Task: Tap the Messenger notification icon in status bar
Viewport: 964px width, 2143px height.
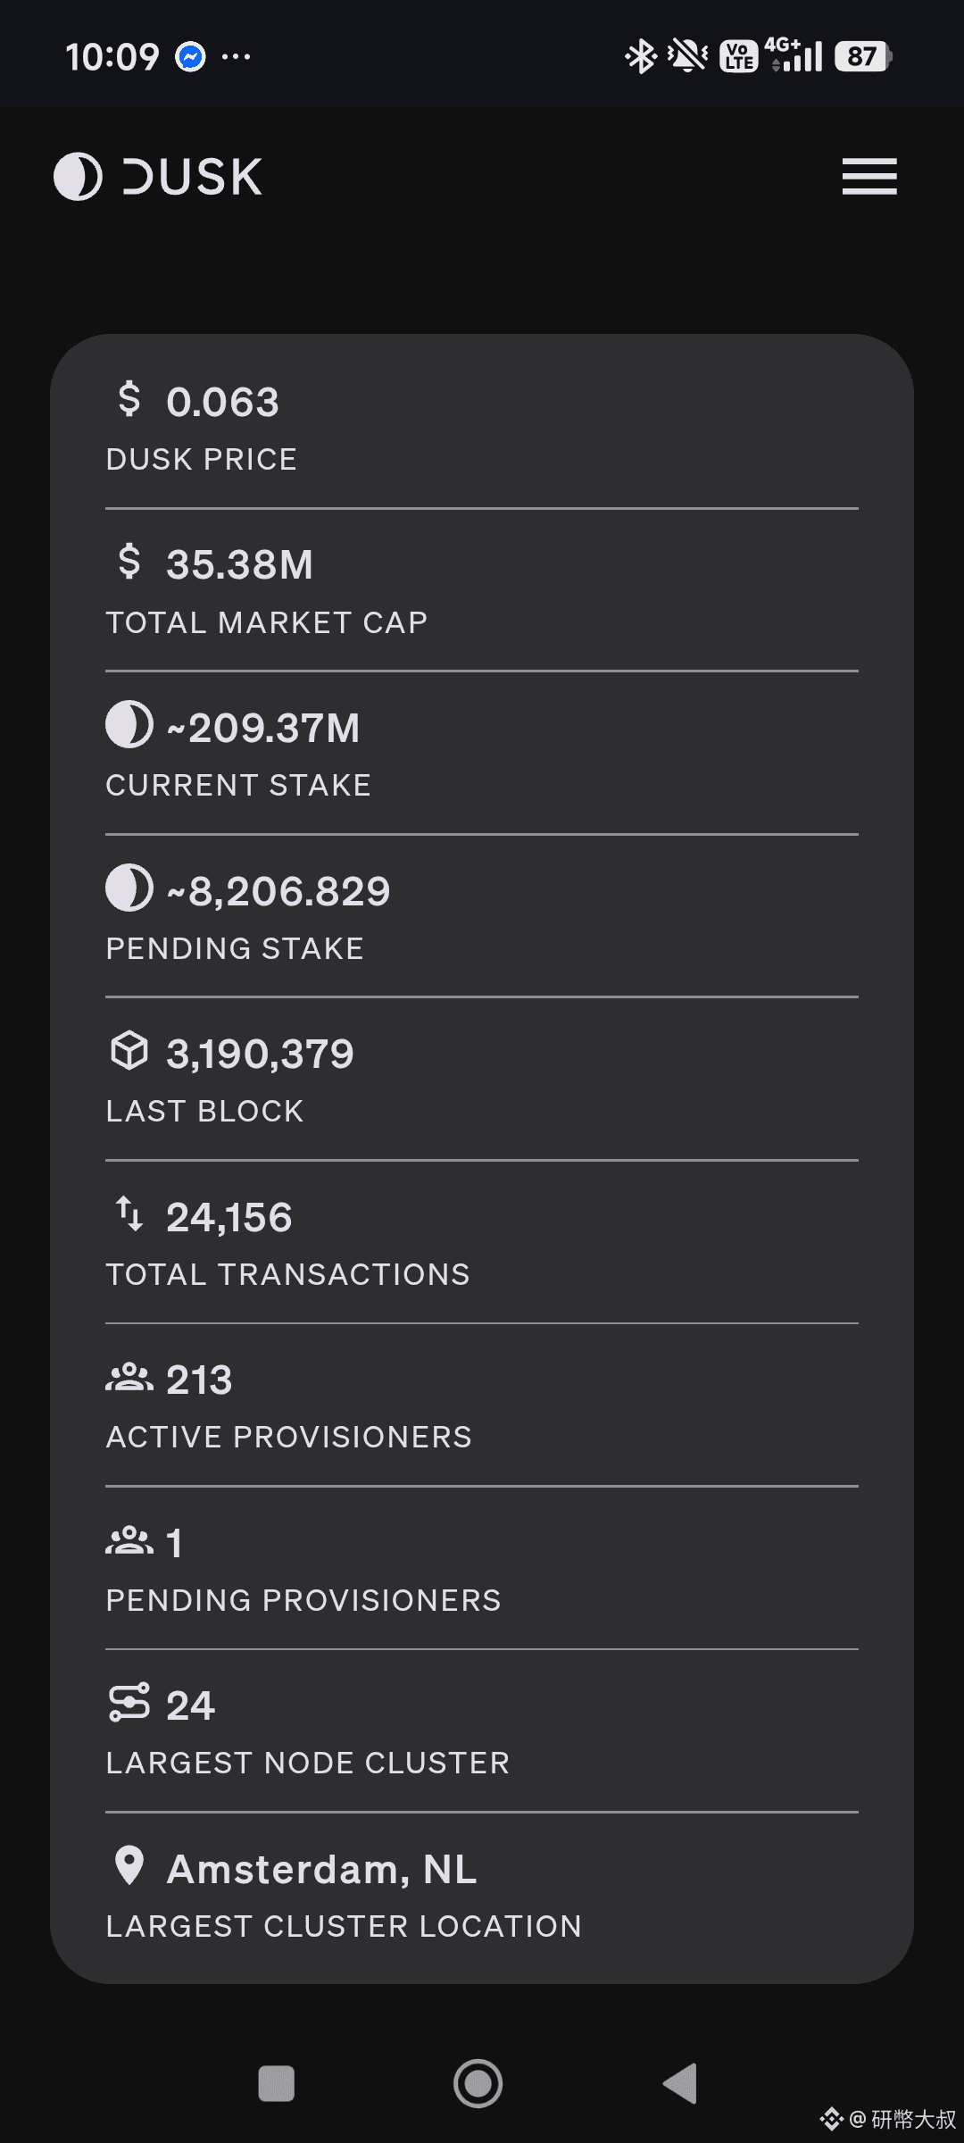Action: pos(190,57)
